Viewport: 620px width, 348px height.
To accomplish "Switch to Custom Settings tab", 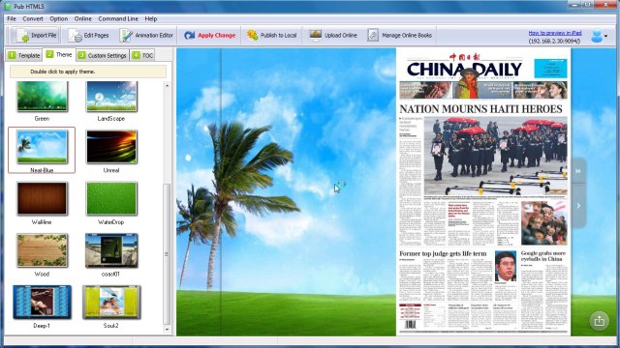I will click(x=103, y=56).
